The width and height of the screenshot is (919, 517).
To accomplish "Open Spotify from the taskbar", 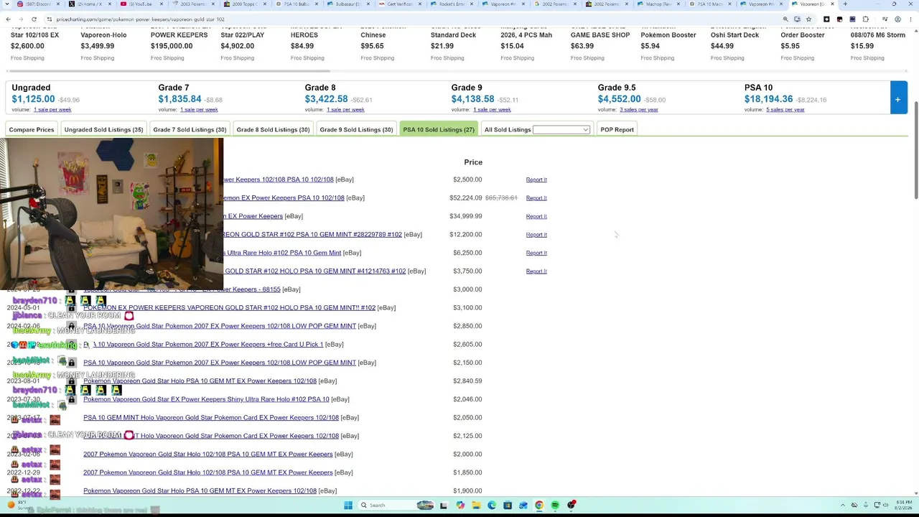I will [555, 506].
